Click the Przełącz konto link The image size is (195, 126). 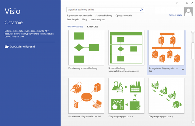pos(176,15)
